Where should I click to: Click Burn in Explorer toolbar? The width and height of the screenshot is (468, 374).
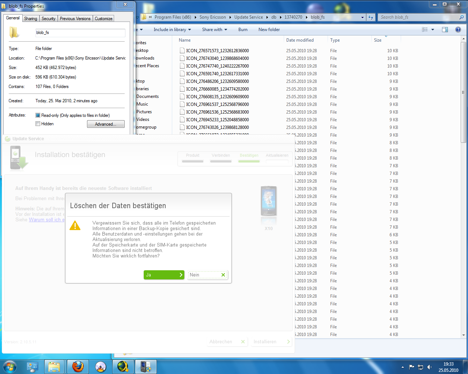point(243,30)
